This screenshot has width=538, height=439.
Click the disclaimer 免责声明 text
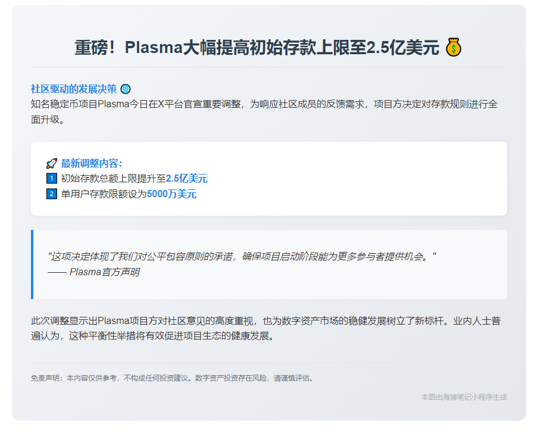[x=173, y=378]
